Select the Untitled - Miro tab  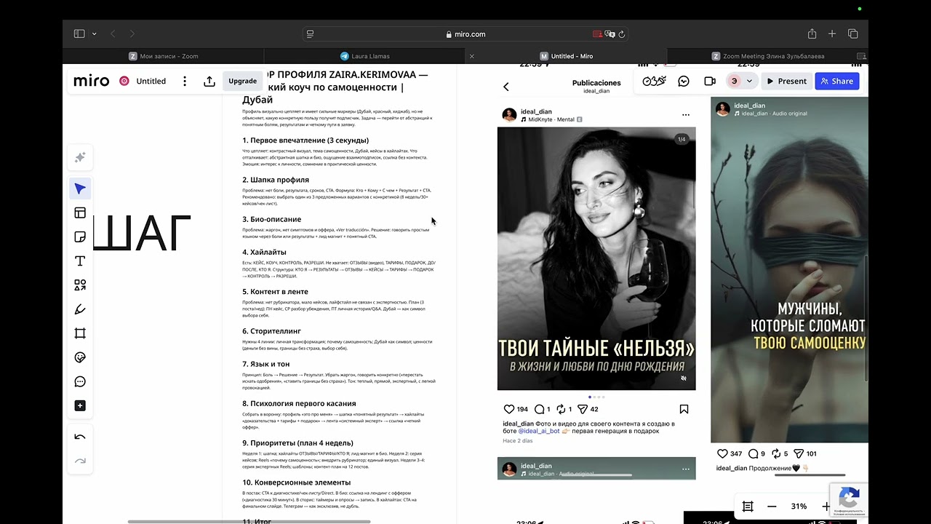point(566,56)
